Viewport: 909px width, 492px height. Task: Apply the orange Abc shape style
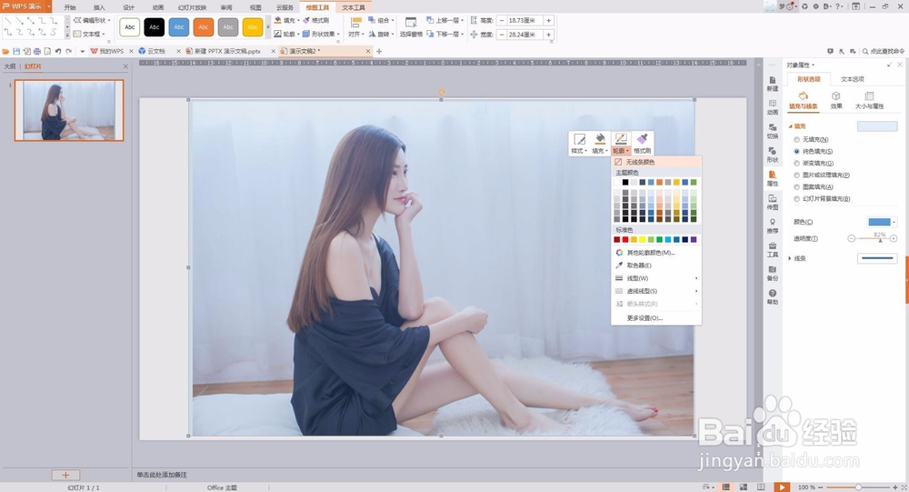point(204,26)
